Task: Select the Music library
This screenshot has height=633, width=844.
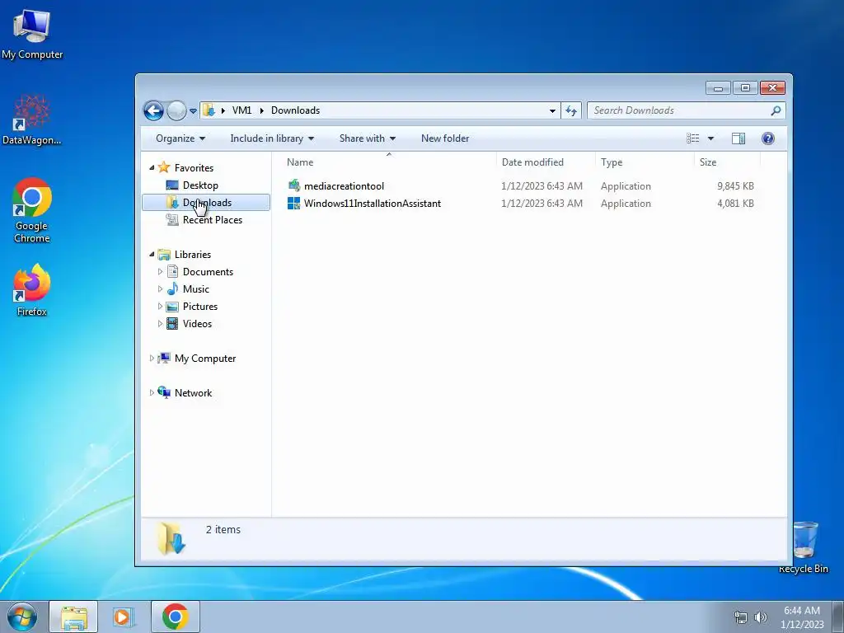Action: tap(196, 289)
